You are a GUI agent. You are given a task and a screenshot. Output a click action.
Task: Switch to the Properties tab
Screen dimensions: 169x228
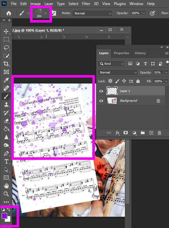(x=121, y=53)
